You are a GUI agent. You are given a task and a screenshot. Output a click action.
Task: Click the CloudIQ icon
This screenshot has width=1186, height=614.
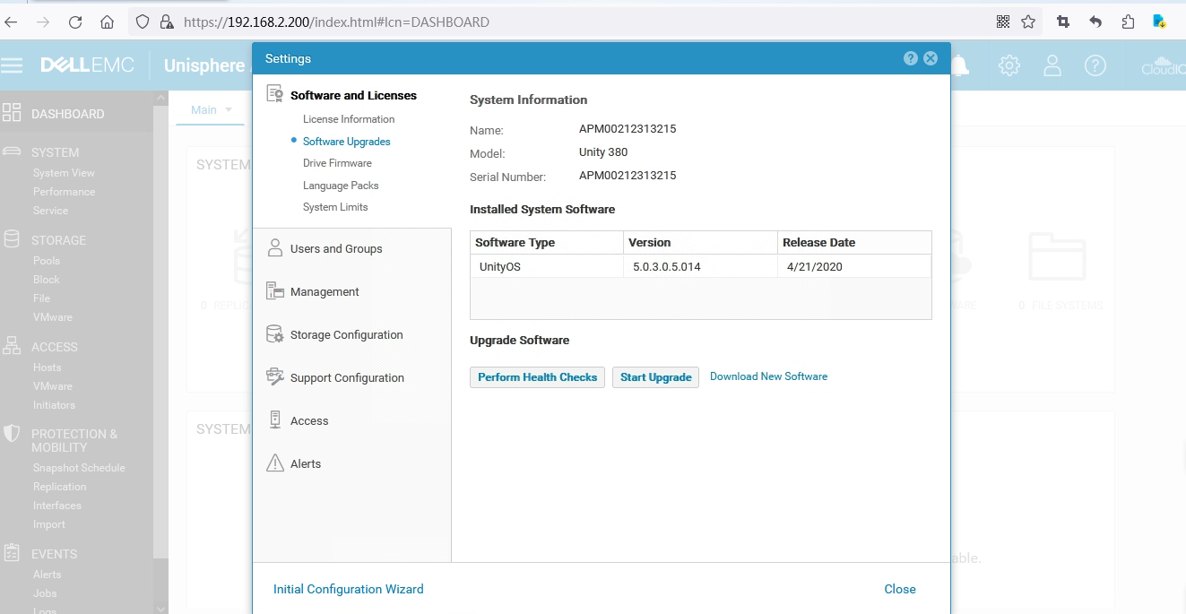pyautogui.click(x=1163, y=65)
